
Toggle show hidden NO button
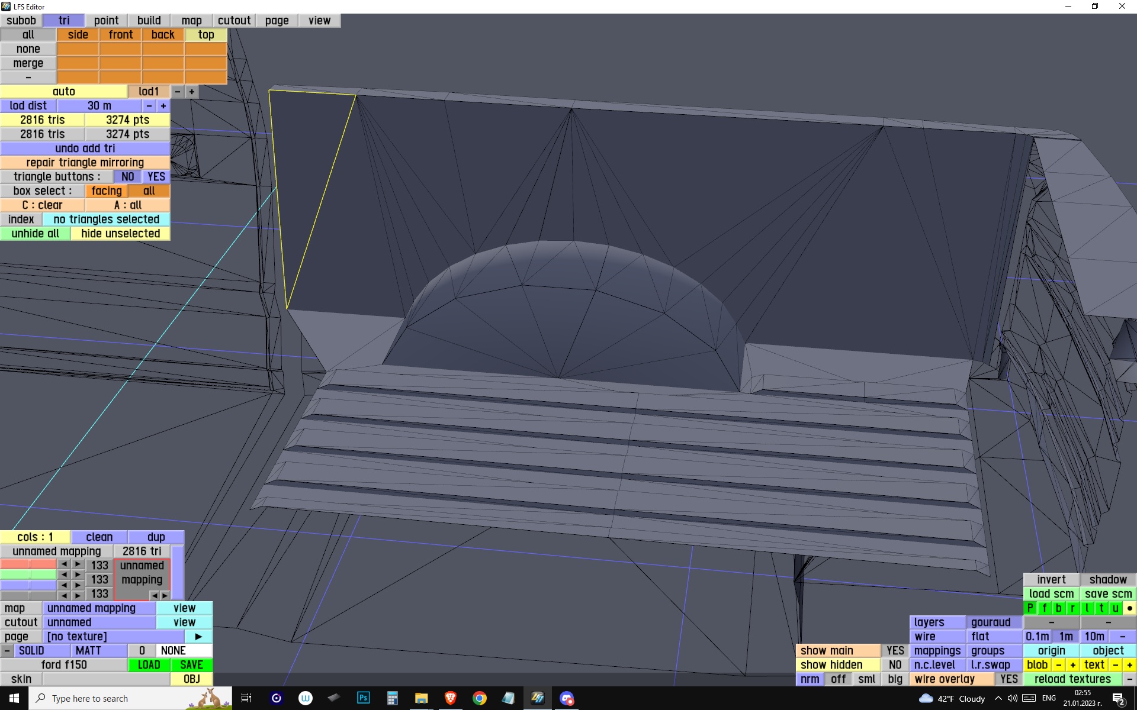895,664
